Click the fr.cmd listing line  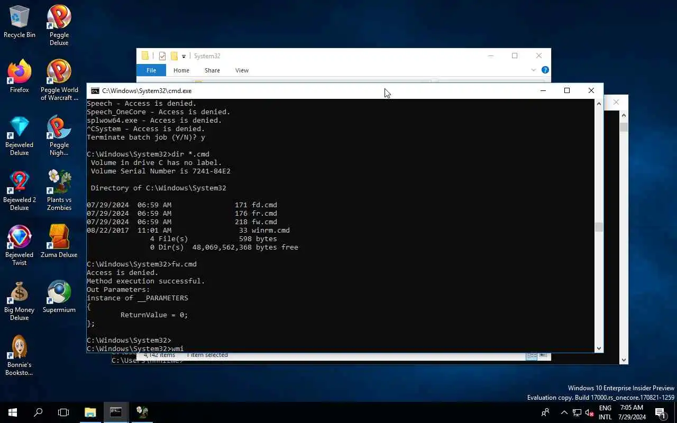click(182, 214)
